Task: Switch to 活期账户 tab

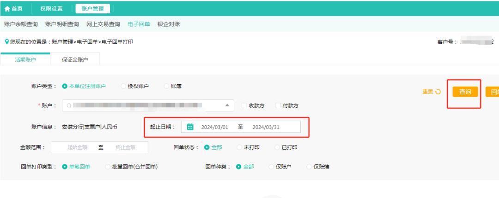Action: [25, 59]
